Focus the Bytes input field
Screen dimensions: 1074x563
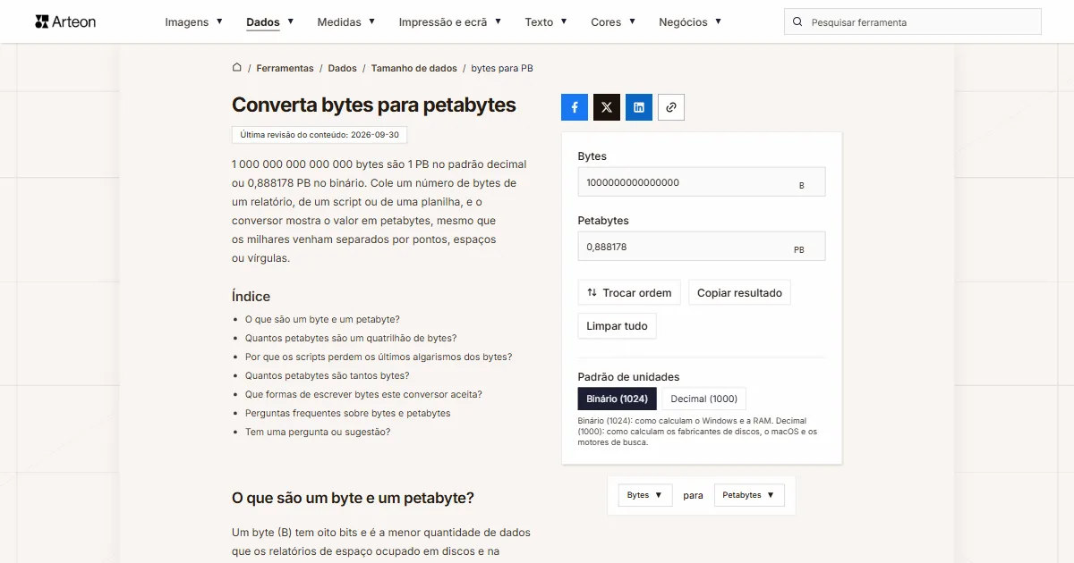[x=702, y=182]
